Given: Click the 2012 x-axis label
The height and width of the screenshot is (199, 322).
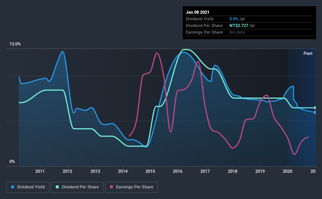Looking at the screenshot, I should 67,171.
